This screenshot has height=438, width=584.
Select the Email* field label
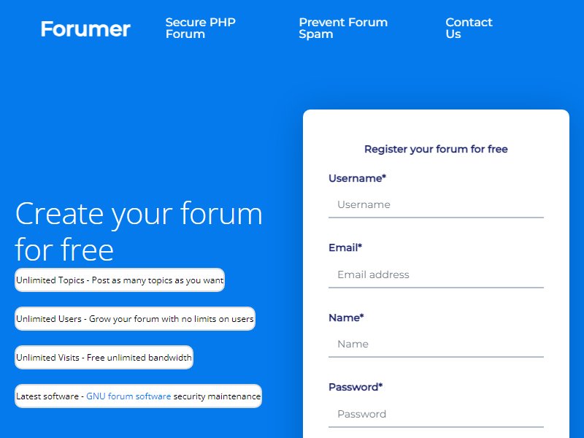pyautogui.click(x=345, y=247)
